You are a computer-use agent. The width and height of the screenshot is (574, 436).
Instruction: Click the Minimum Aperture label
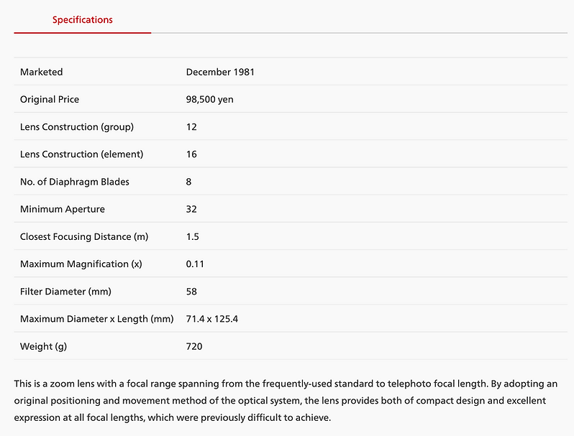[63, 209]
